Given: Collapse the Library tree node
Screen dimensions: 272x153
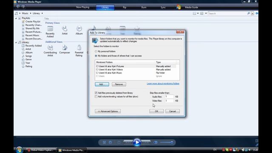Looking at the screenshot, I should [x=16, y=42].
